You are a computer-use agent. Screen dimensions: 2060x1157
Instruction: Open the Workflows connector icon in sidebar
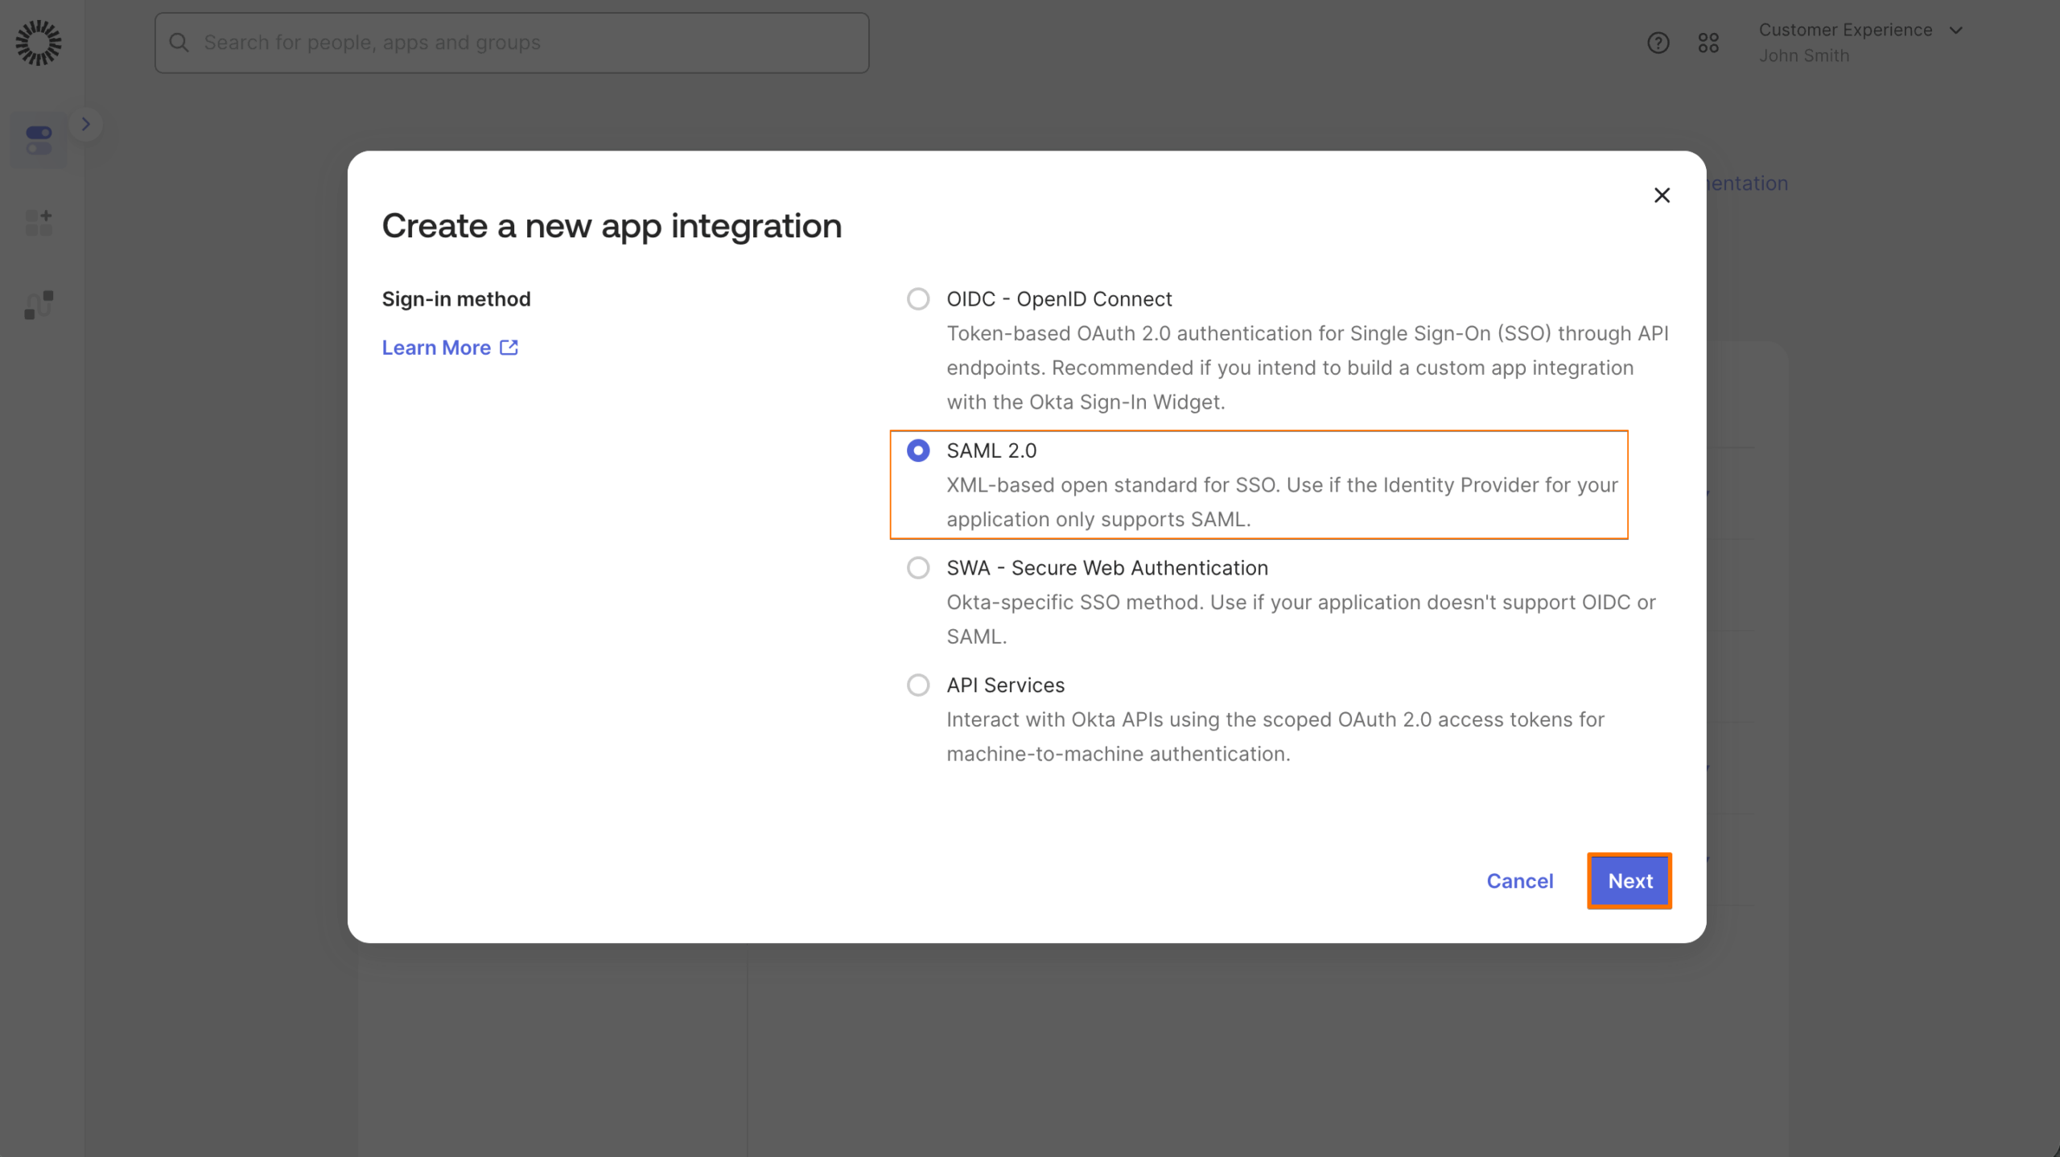(x=38, y=304)
